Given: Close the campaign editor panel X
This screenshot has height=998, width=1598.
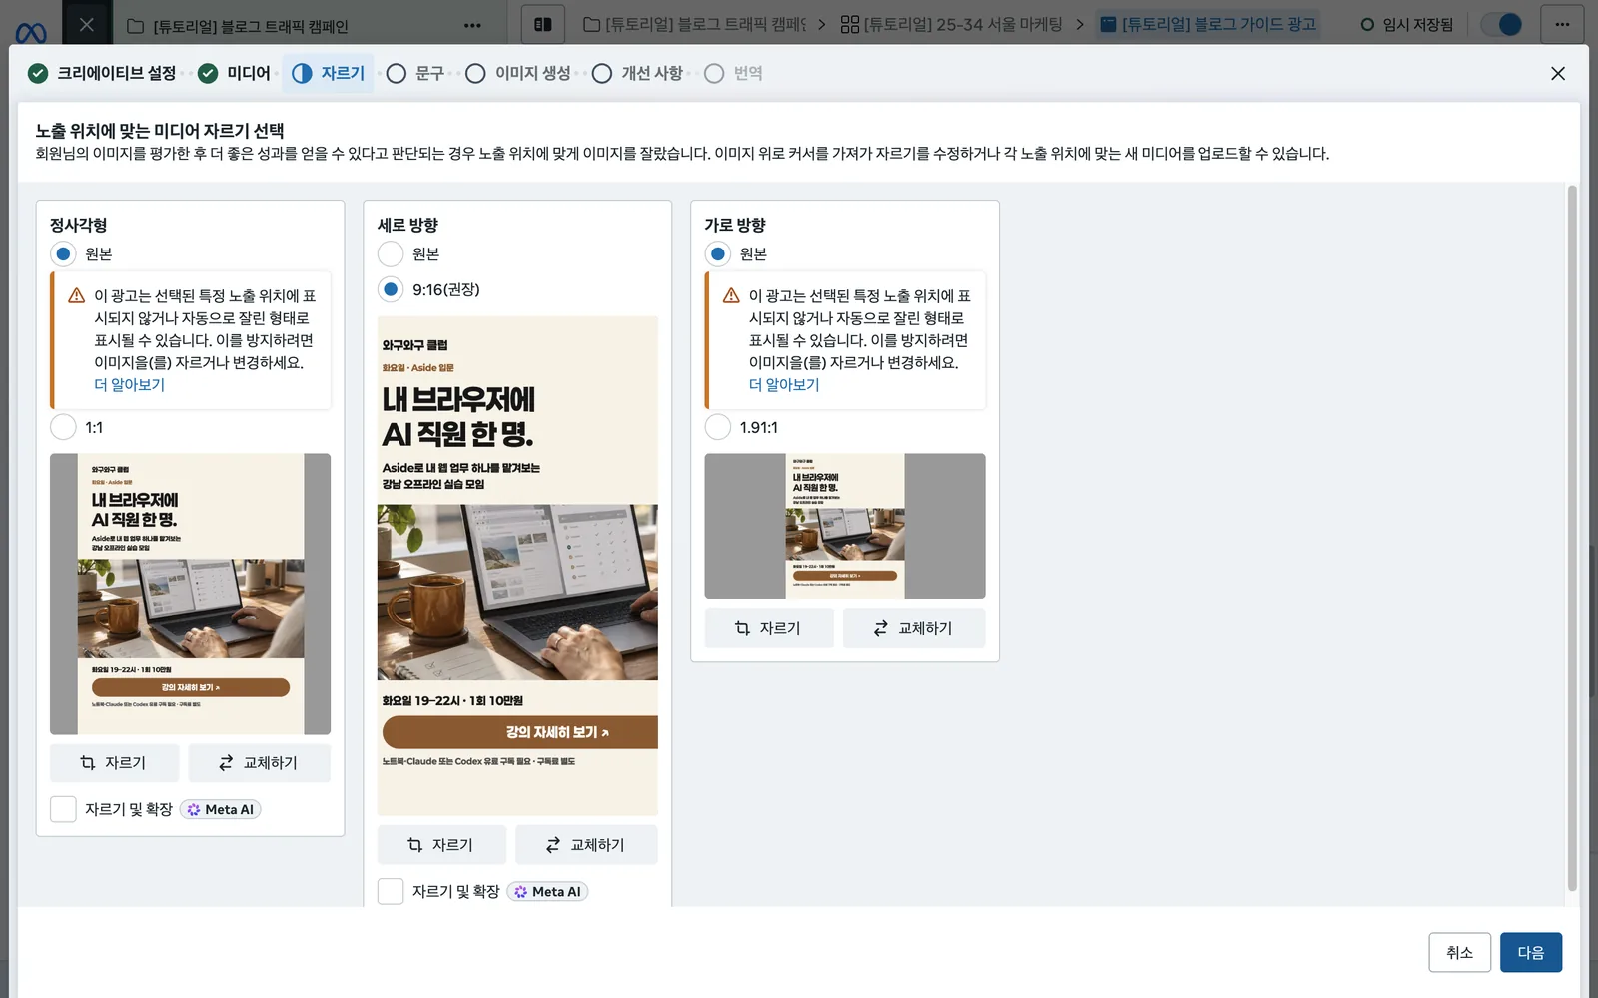Looking at the screenshot, I should tap(87, 24).
